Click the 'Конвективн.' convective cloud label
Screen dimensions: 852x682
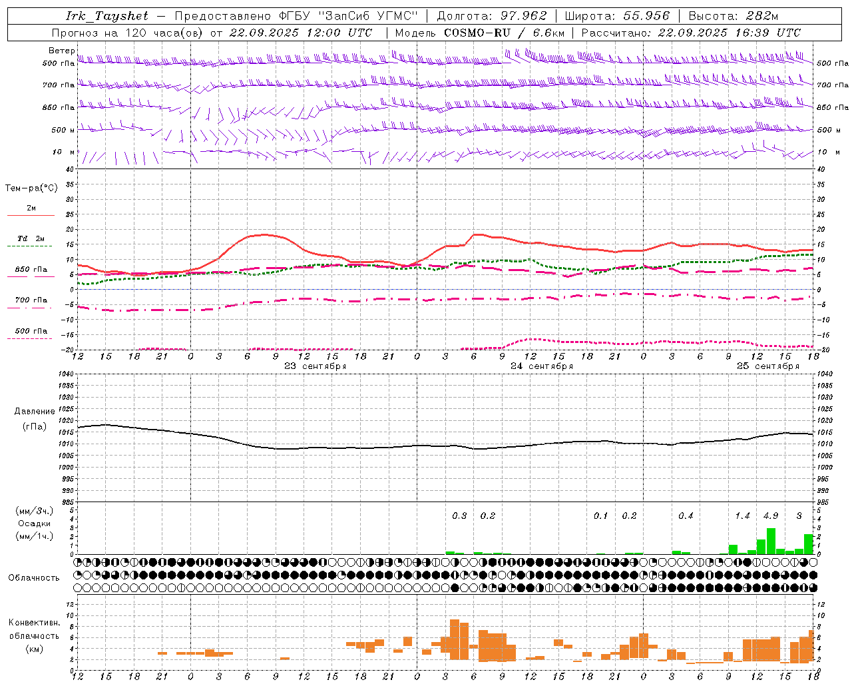point(34,623)
